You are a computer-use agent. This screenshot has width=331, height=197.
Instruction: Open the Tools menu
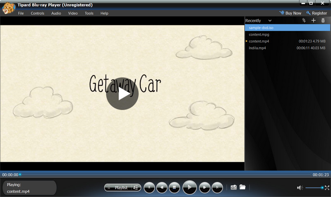click(89, 13)
